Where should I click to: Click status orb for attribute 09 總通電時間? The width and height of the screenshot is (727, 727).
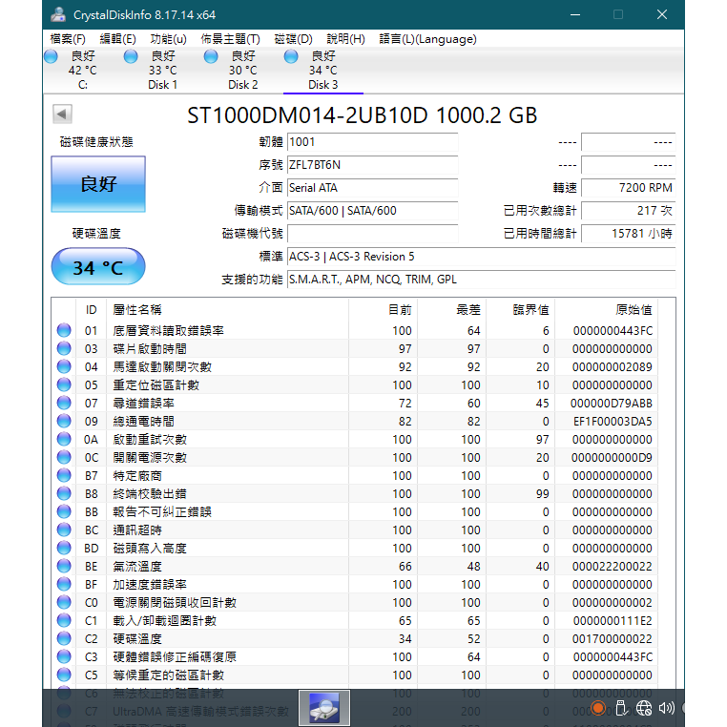point(64,421)
